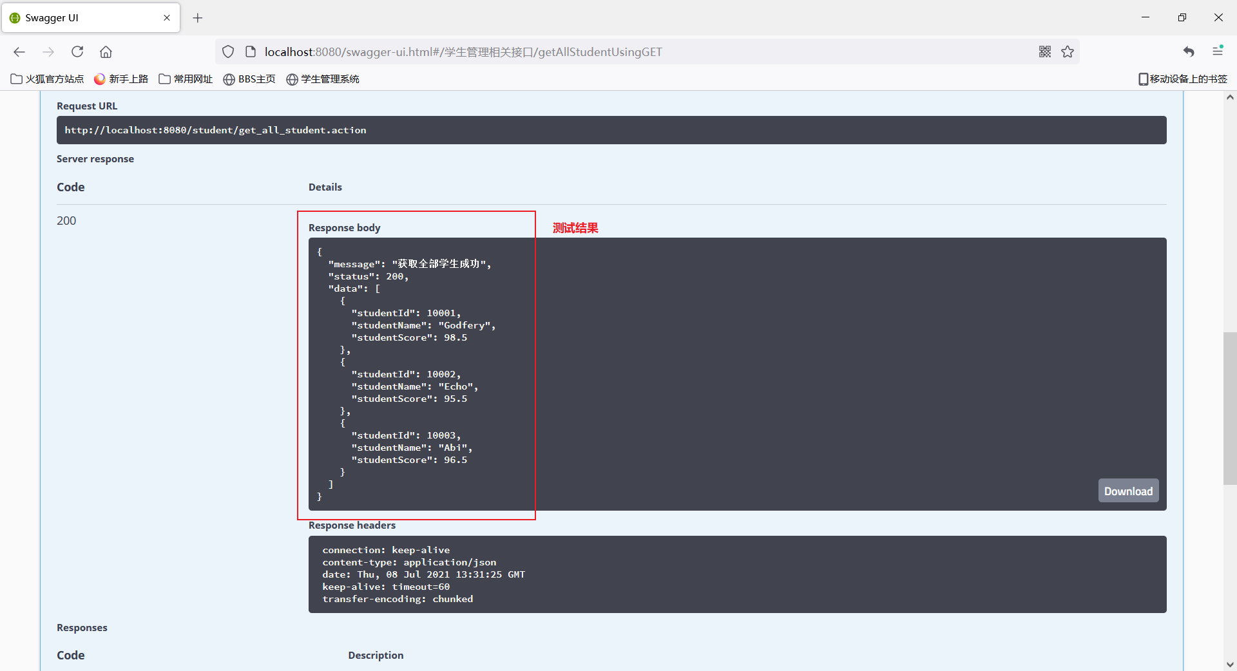
Task: Open a new browser tab
Action: (198, 18)
